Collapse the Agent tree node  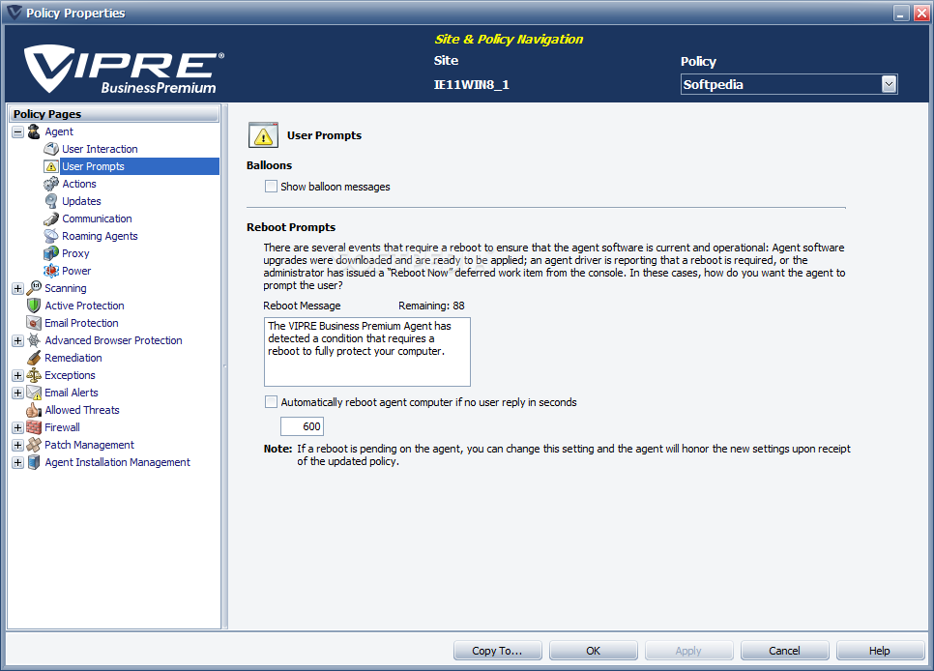point(17,131)
